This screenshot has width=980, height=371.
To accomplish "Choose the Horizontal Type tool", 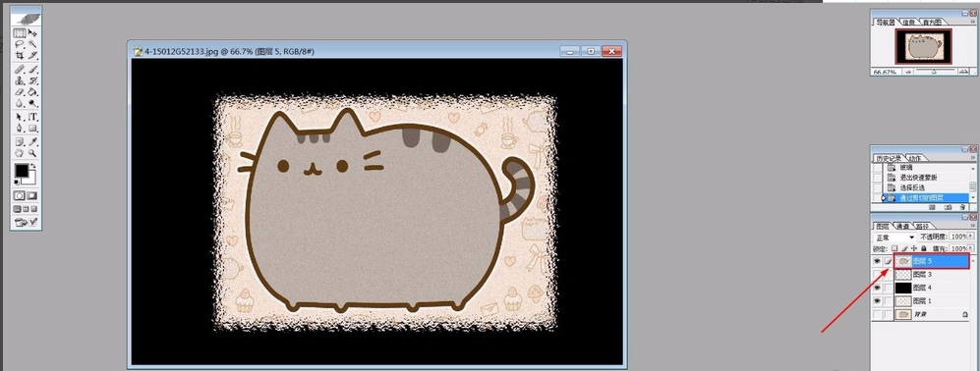I will pos(32,118).
